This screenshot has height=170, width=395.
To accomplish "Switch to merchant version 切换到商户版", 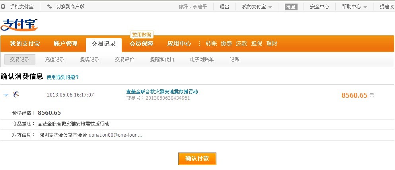I will pyautogui.click(x=70, y=7).
